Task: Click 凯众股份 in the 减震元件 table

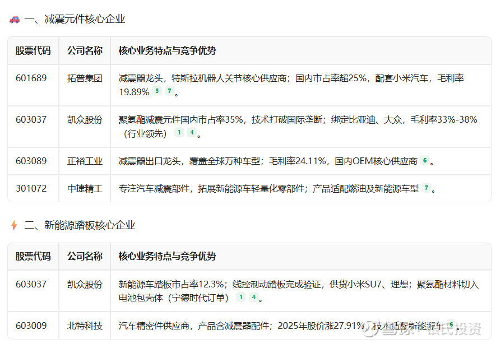Action: 85,119
